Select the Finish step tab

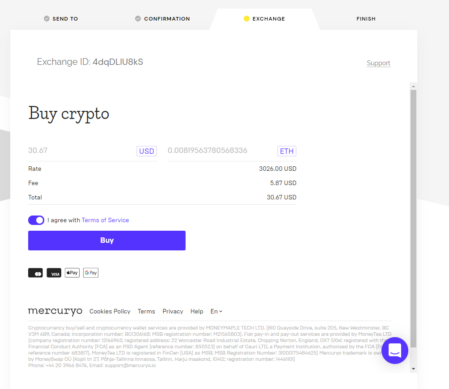click(366, 19)
